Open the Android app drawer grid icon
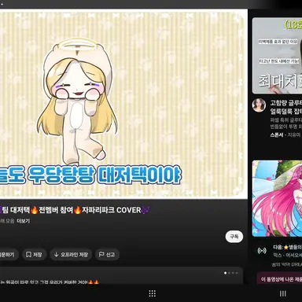 153,293
